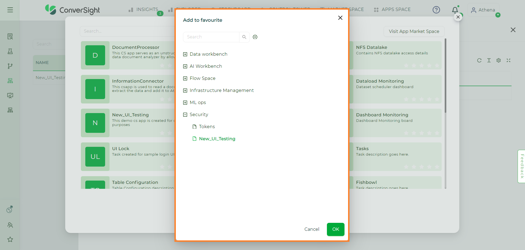Open the Dataload Monitoring app card
This screenshot has width=525, height=250.
click(395, 89)
